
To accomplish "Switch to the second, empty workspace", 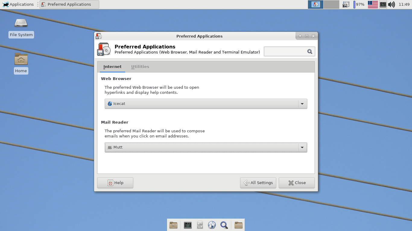I will pyautogui.click(x=331, y=4).
